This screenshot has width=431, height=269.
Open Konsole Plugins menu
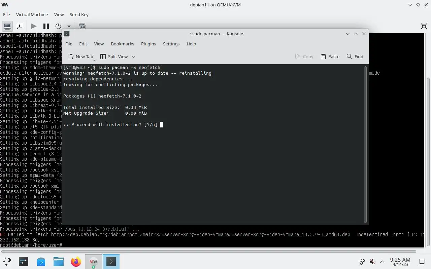[x=148, y=44]
